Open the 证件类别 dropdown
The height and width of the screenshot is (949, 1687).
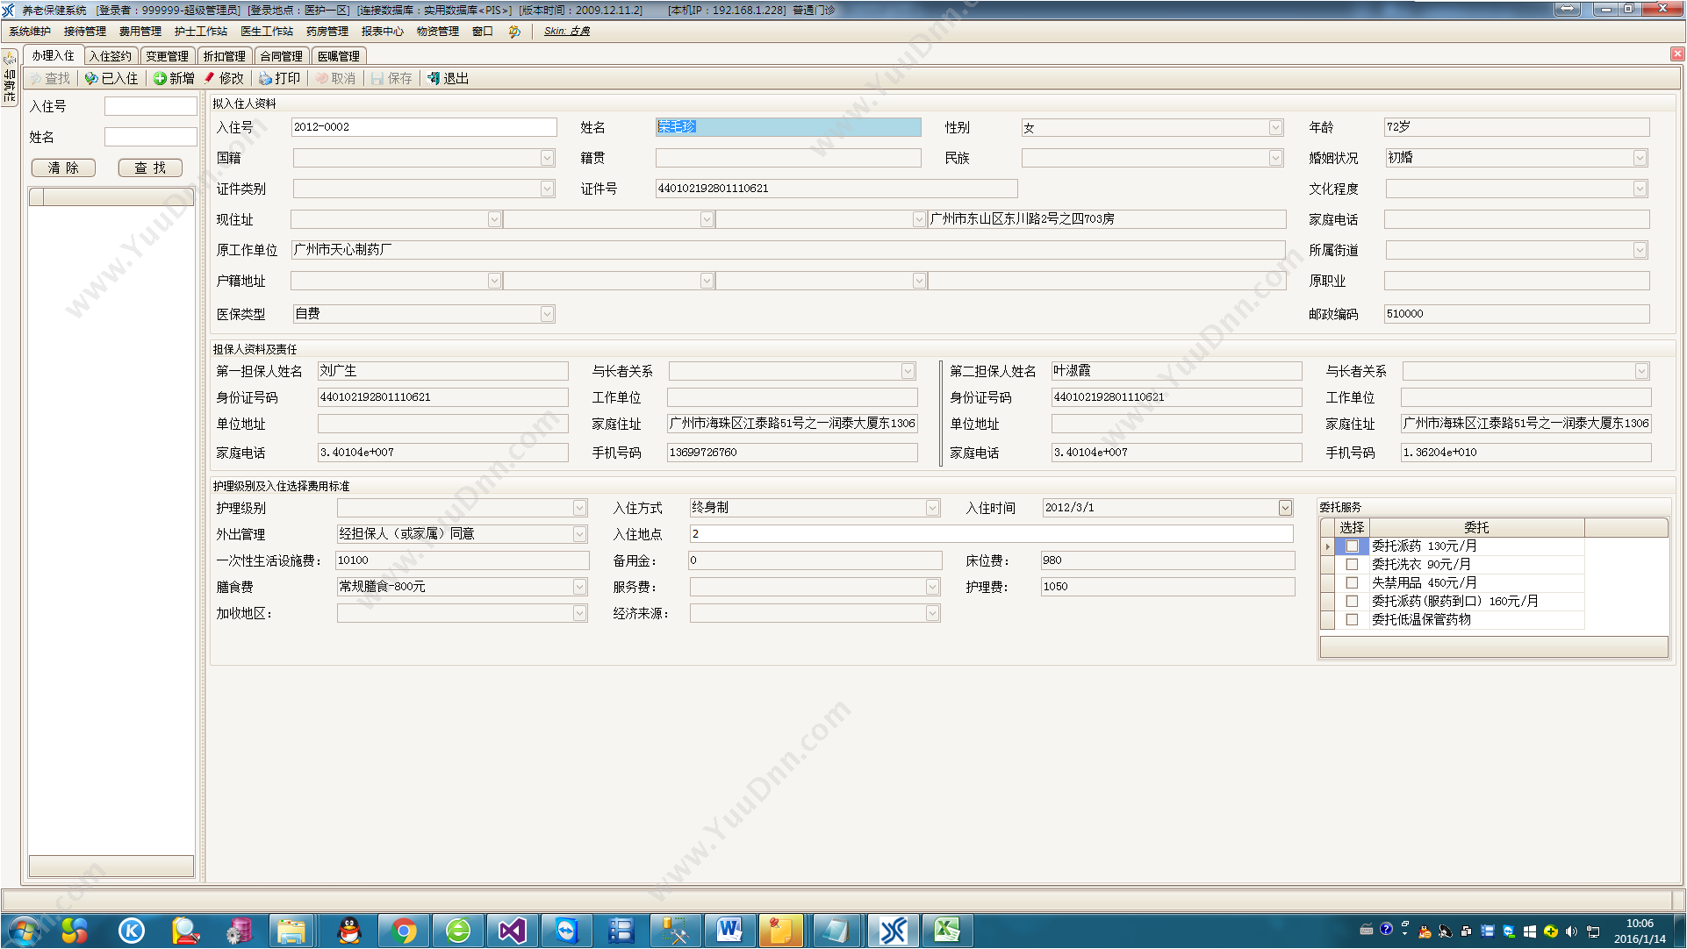547,189
